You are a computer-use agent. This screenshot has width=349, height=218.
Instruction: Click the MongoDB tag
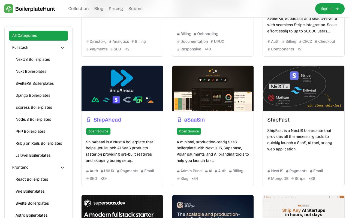pyautogui.click(x=278, y=178)
